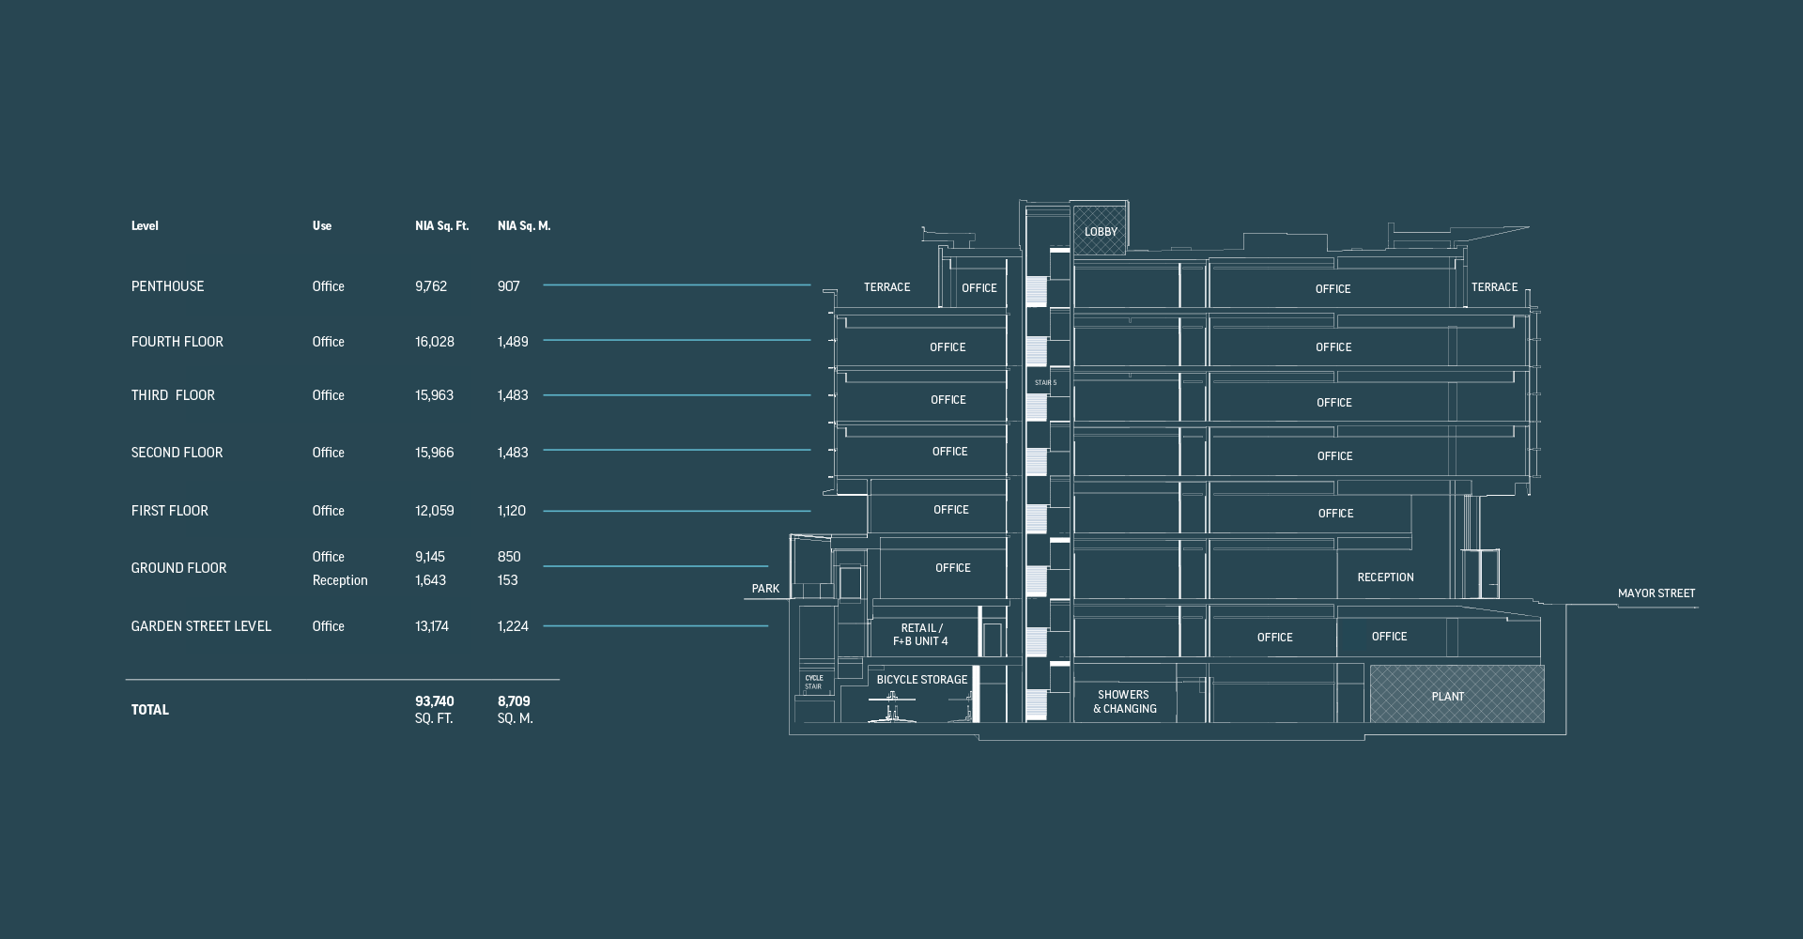Click the 16,028 fourth floor value

click(x=434, y=342)
